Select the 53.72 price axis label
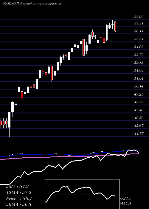This screenshot has width=149, height=209. (x=139, y=55)
